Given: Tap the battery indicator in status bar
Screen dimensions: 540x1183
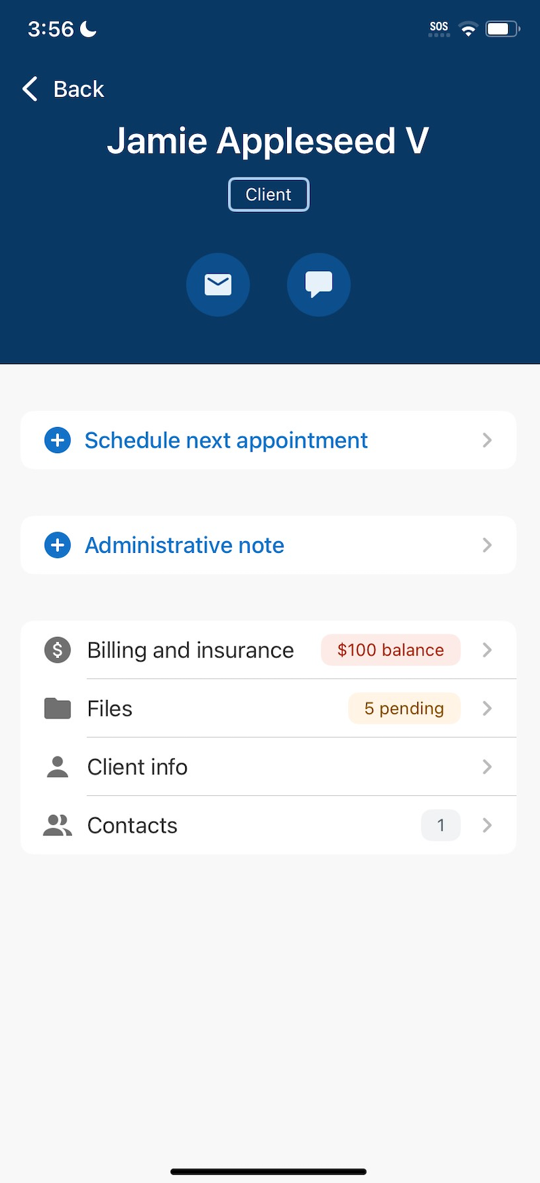Looking at the screenshot, I should [503, 29].
